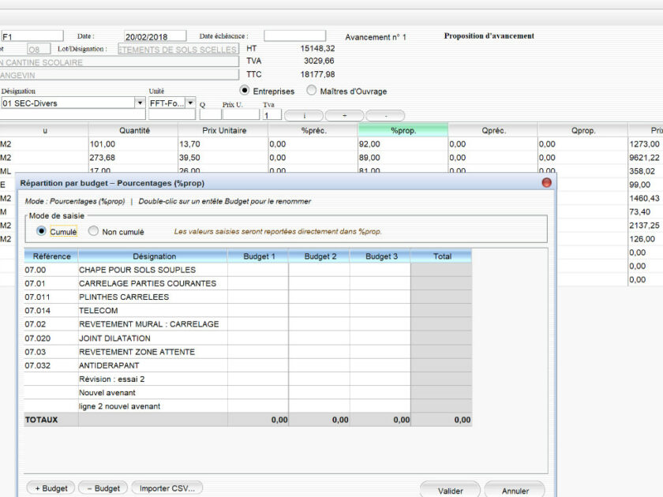Screen dimensions: 663x497
Task: Select the Entreprises radio button
Action: click(x=245, y=91)
